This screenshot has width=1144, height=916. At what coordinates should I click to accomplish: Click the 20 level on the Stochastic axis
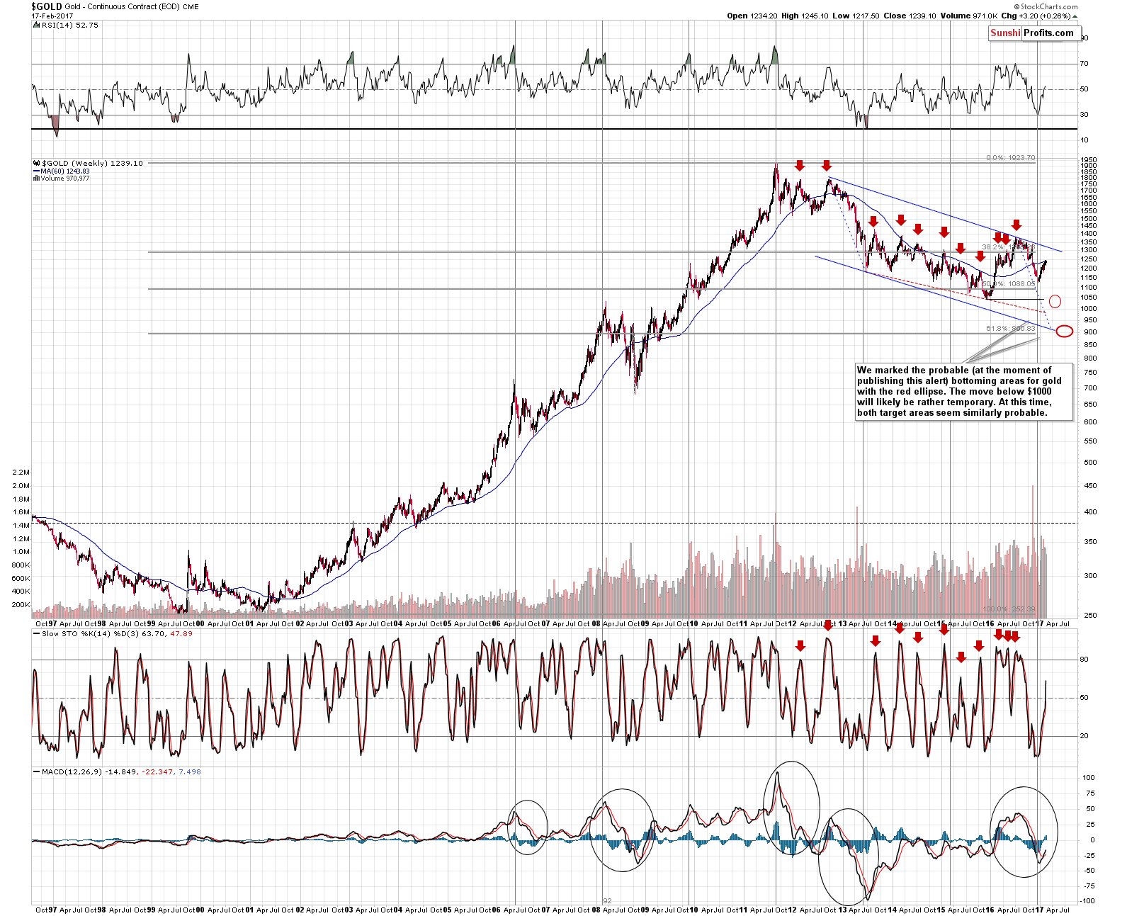pos(1084,736)
